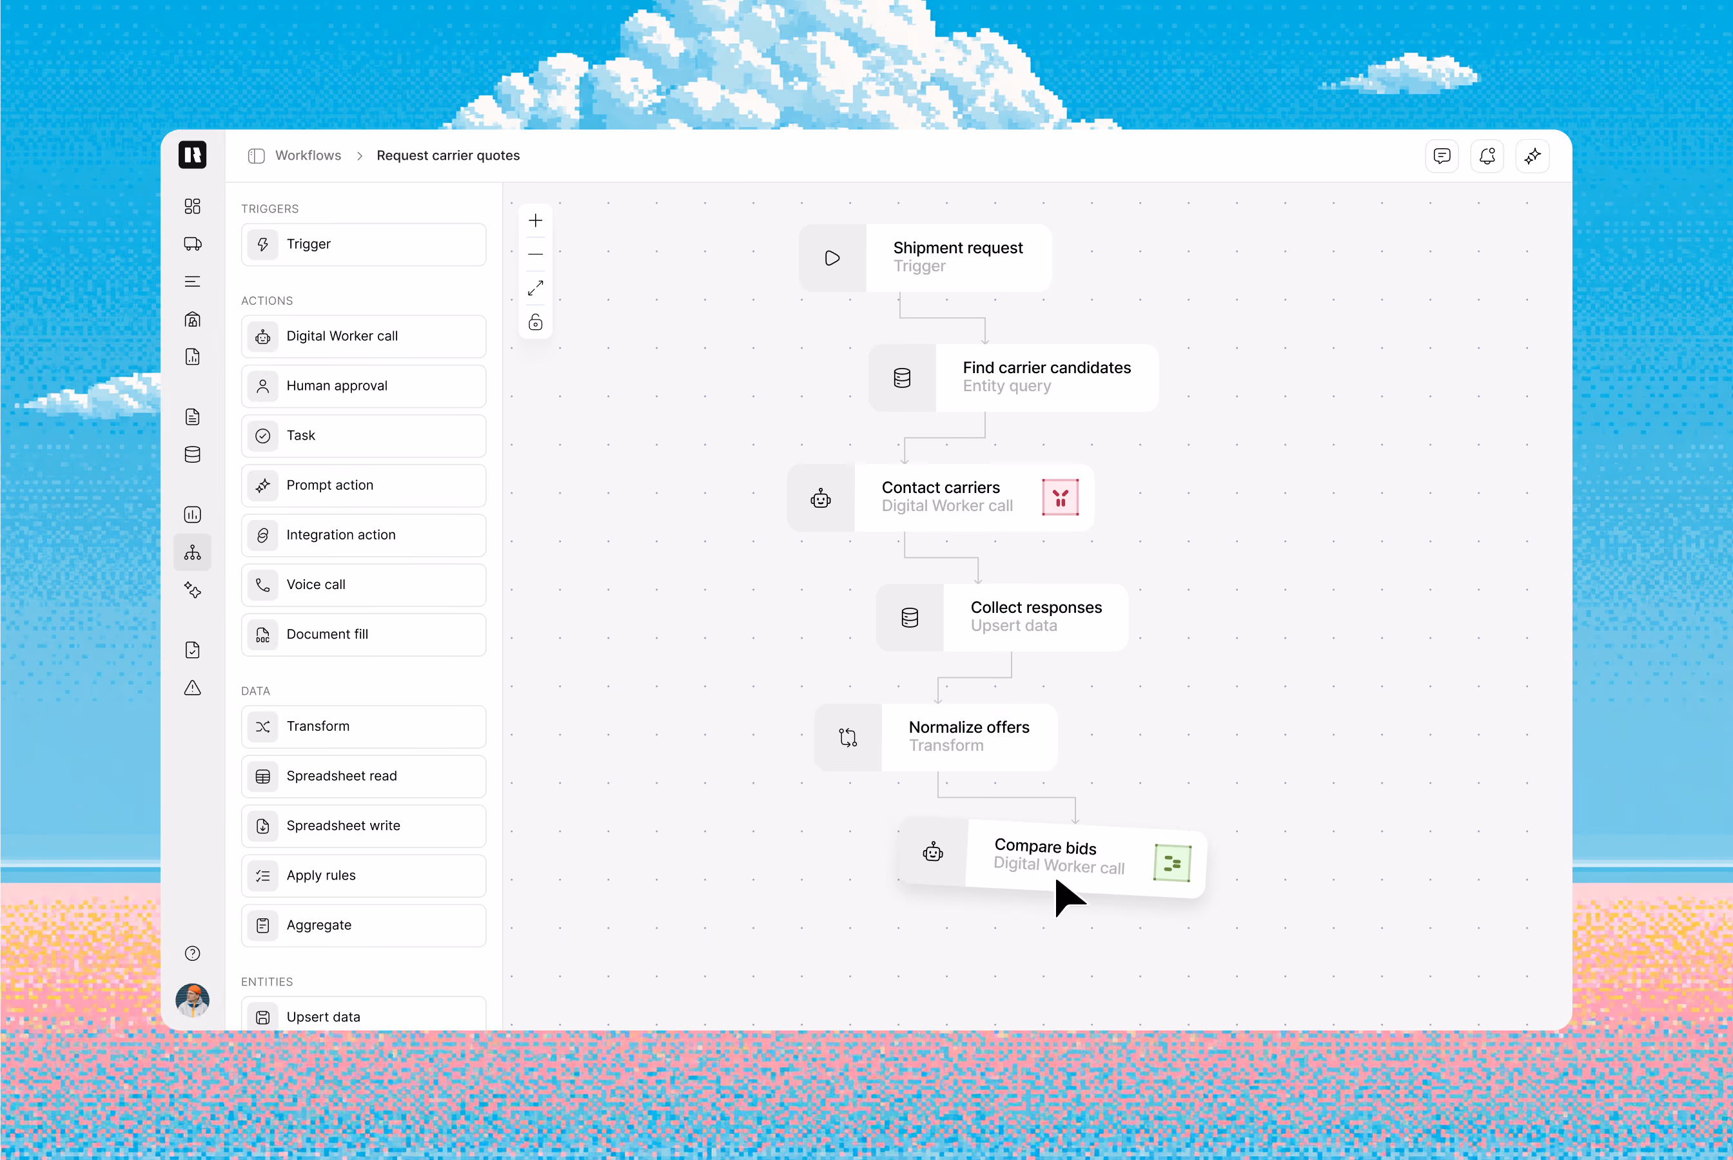Image resolution: width=1733 pixels, height=1160 pixels.
Task: Select the Spreadsheet read item
Action: coord(364,775)
